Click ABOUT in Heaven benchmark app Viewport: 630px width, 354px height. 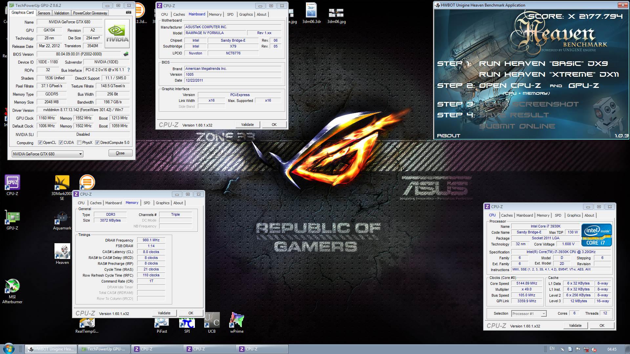449,135
